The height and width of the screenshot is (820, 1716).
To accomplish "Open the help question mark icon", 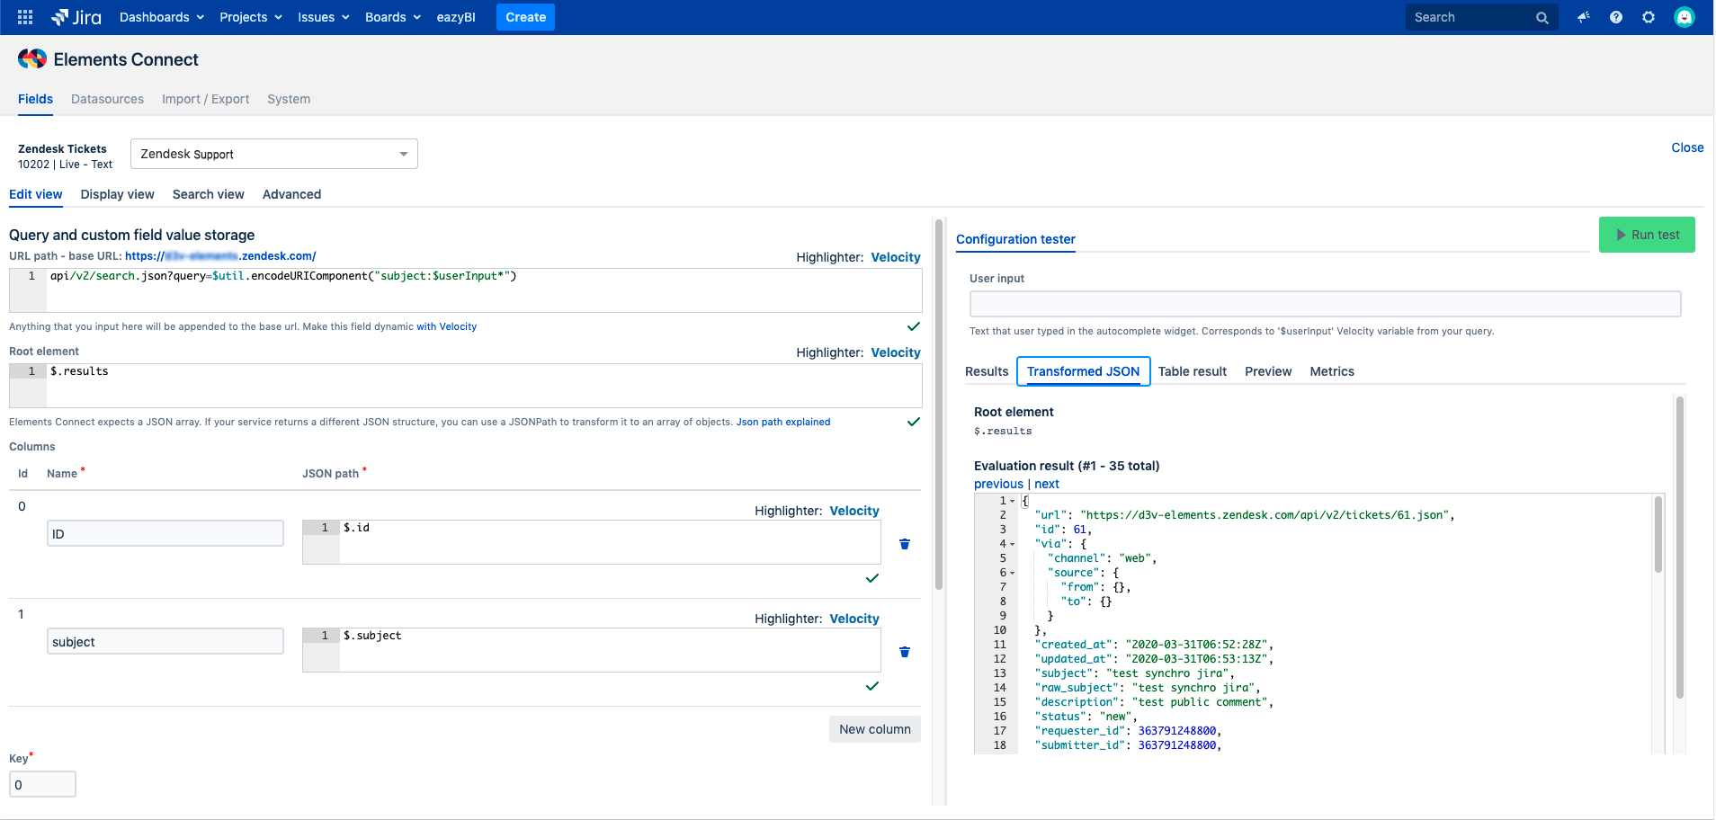I will click(1616, 17).
